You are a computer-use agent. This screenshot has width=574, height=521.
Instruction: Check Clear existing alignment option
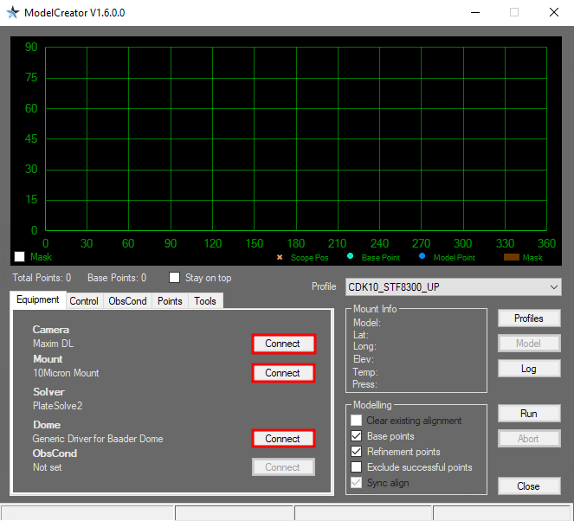357,421
